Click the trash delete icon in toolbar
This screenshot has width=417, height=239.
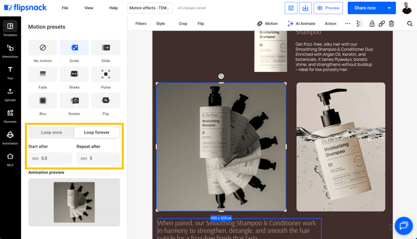pyautogui.click(x=391, y=24)
